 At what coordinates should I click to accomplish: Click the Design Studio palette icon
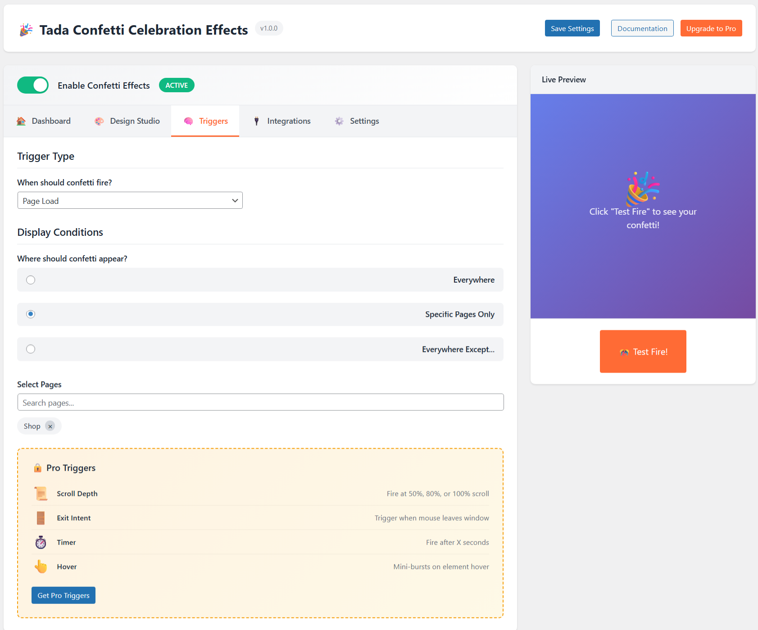(99, 121)
